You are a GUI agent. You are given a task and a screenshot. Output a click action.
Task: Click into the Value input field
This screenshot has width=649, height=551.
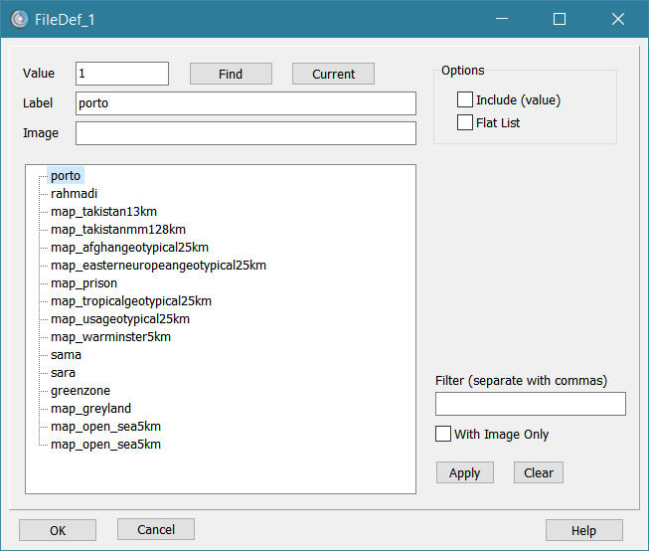(122, 74)
